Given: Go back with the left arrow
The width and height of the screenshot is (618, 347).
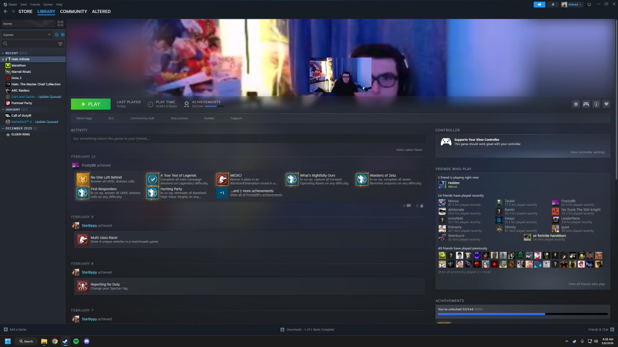Looking at the screenshot, I should pos(6,11).
